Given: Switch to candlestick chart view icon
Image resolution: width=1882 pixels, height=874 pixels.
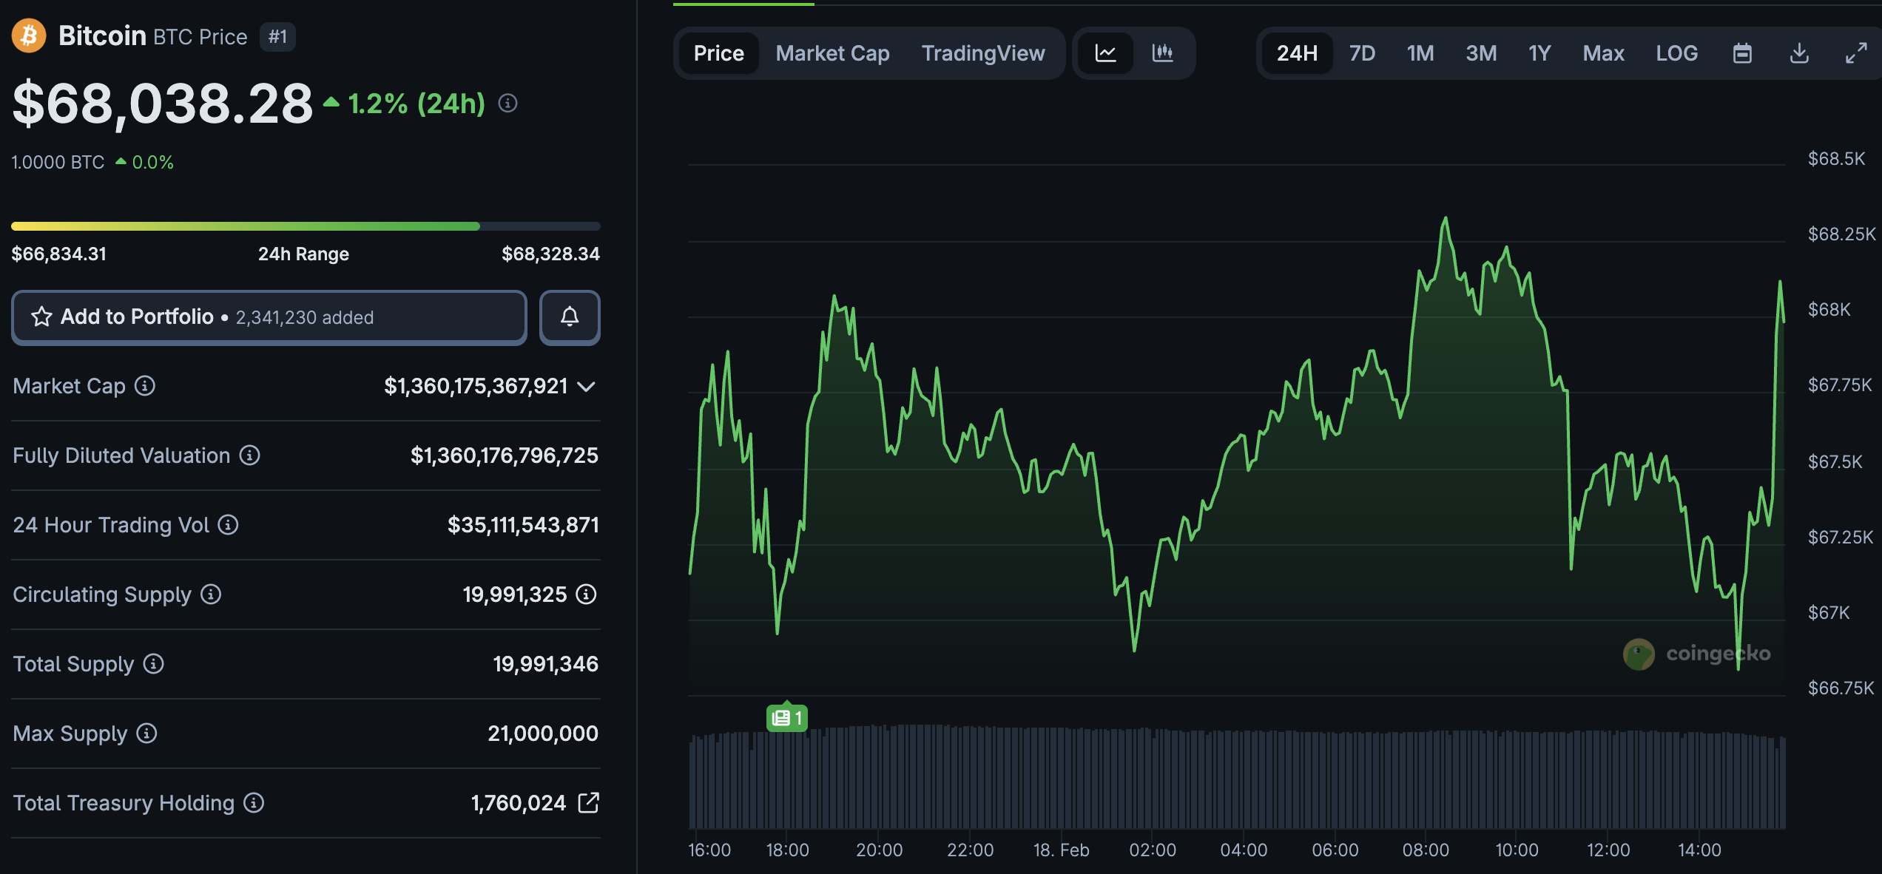Looking at the screenshot, I should [1163, 53].
